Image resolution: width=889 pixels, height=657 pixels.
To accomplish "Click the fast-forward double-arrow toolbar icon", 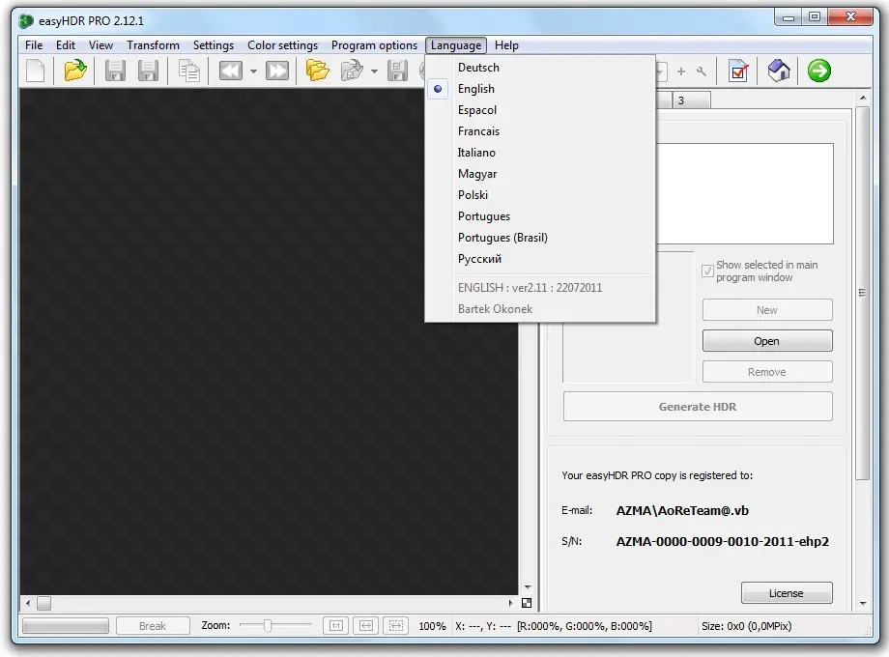I will 277,71.
